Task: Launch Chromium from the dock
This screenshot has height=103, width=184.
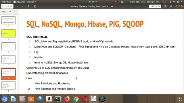Action: (x=5, y=99)
